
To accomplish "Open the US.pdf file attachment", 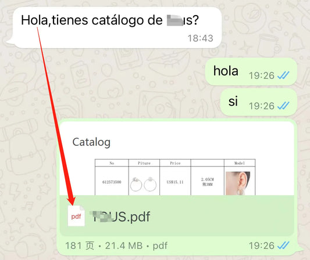I will pyautogui.click(x=177, y=216).
